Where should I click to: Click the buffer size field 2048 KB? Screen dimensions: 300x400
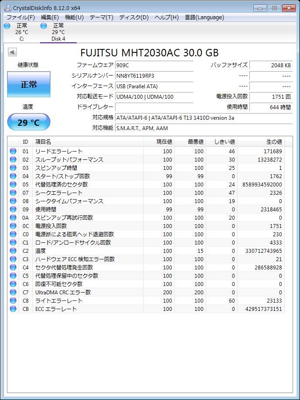click(x=271, y=66)
